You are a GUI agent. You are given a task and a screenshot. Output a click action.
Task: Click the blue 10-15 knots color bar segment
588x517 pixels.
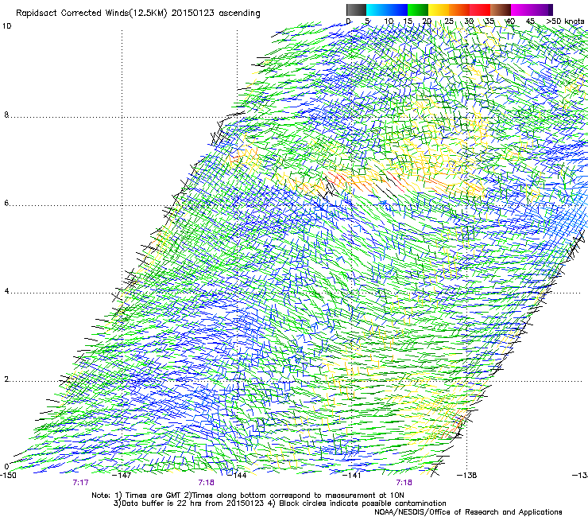[x=397, y=10]
